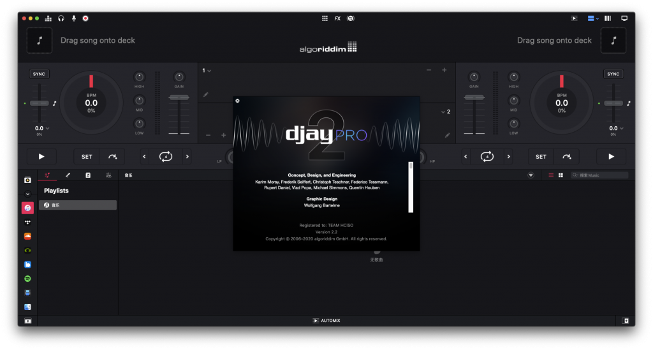Screen dimensions: 653x350
Task: Open deck 1 waveform selector dropdown
Action: coord(207,71)
